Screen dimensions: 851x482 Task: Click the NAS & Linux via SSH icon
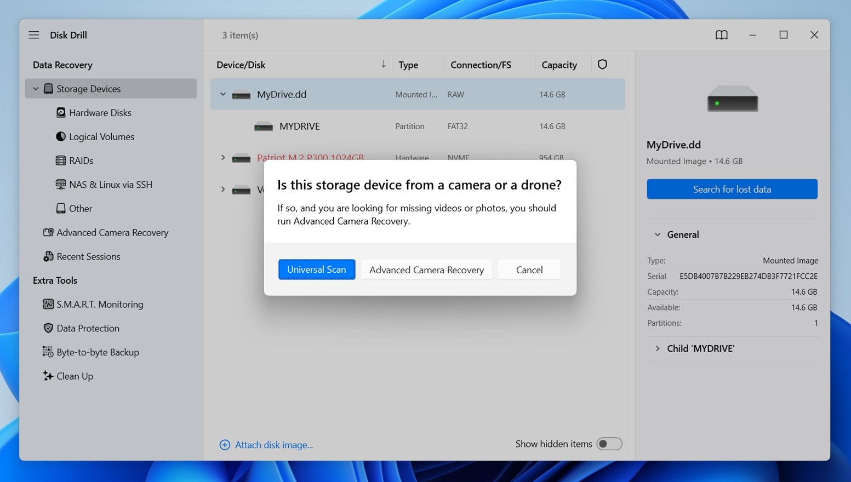(61, 185)
